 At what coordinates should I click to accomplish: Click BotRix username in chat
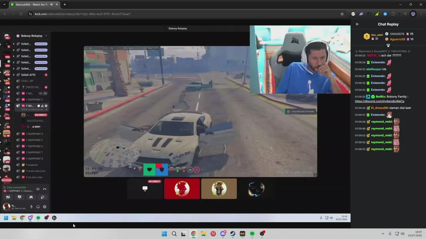click(381, 97)
